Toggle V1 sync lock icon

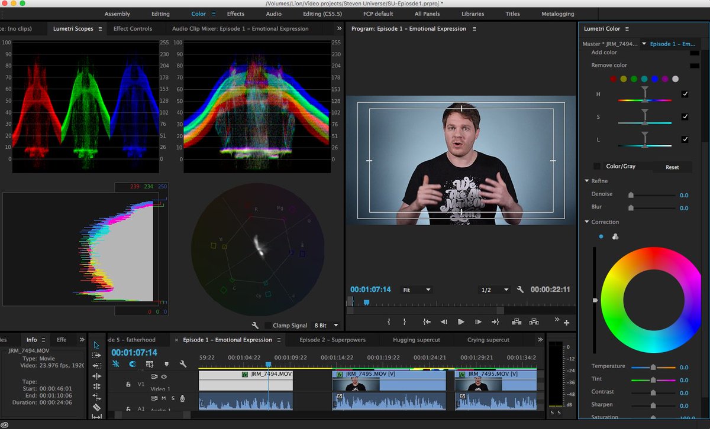[155, 376]
